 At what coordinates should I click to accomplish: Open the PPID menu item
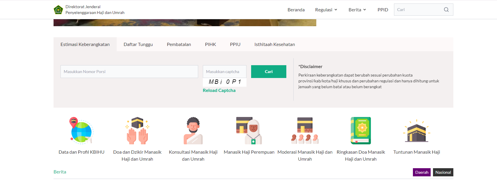coord(383,10)
